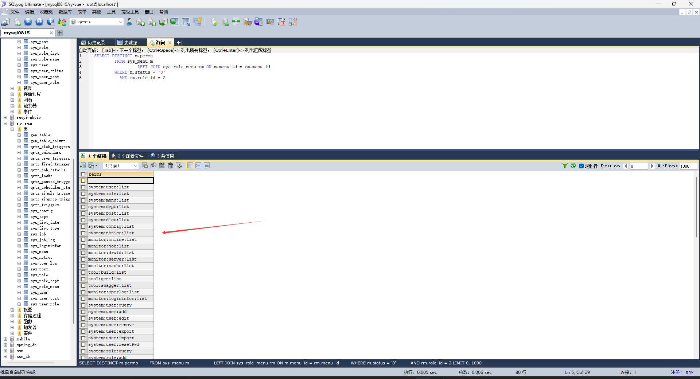700x379 pixels.
Task: Check the box for monitor:cache:list row
Action: point(83,266)
